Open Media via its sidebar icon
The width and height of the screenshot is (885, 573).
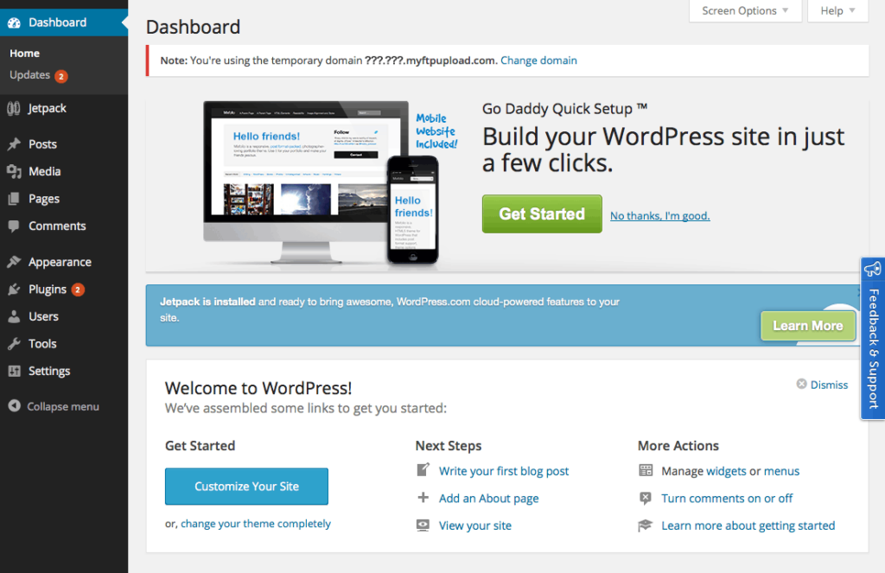14,172
